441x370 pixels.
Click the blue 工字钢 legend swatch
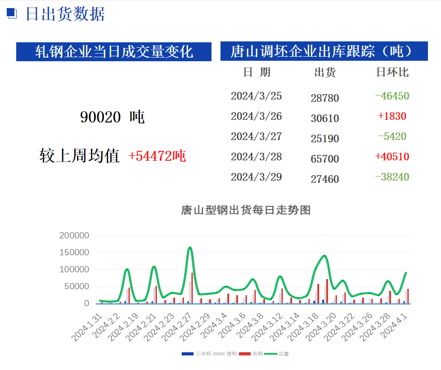point(188,354)
